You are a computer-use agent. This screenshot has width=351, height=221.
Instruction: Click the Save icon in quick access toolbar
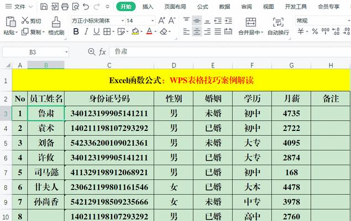pos(44,7)
